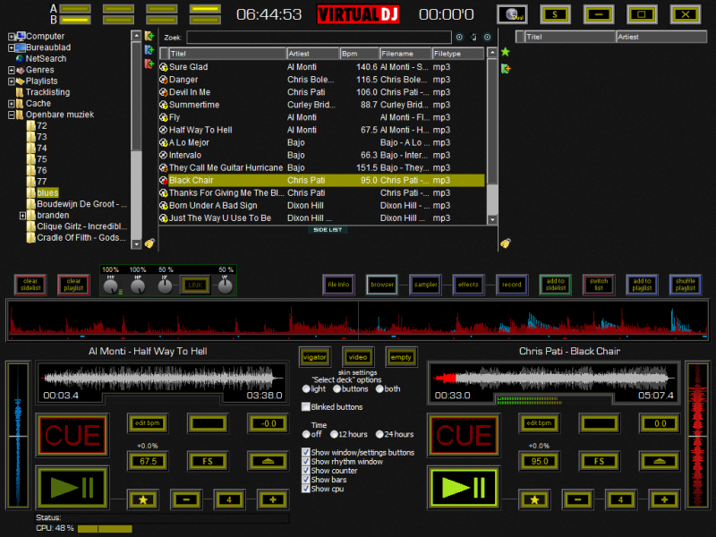Click the minus button on the Chris Pati deck

(577, 500)
